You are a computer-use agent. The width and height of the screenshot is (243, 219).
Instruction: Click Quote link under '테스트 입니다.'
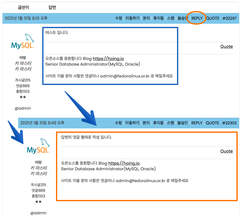[x=226, y=47]
